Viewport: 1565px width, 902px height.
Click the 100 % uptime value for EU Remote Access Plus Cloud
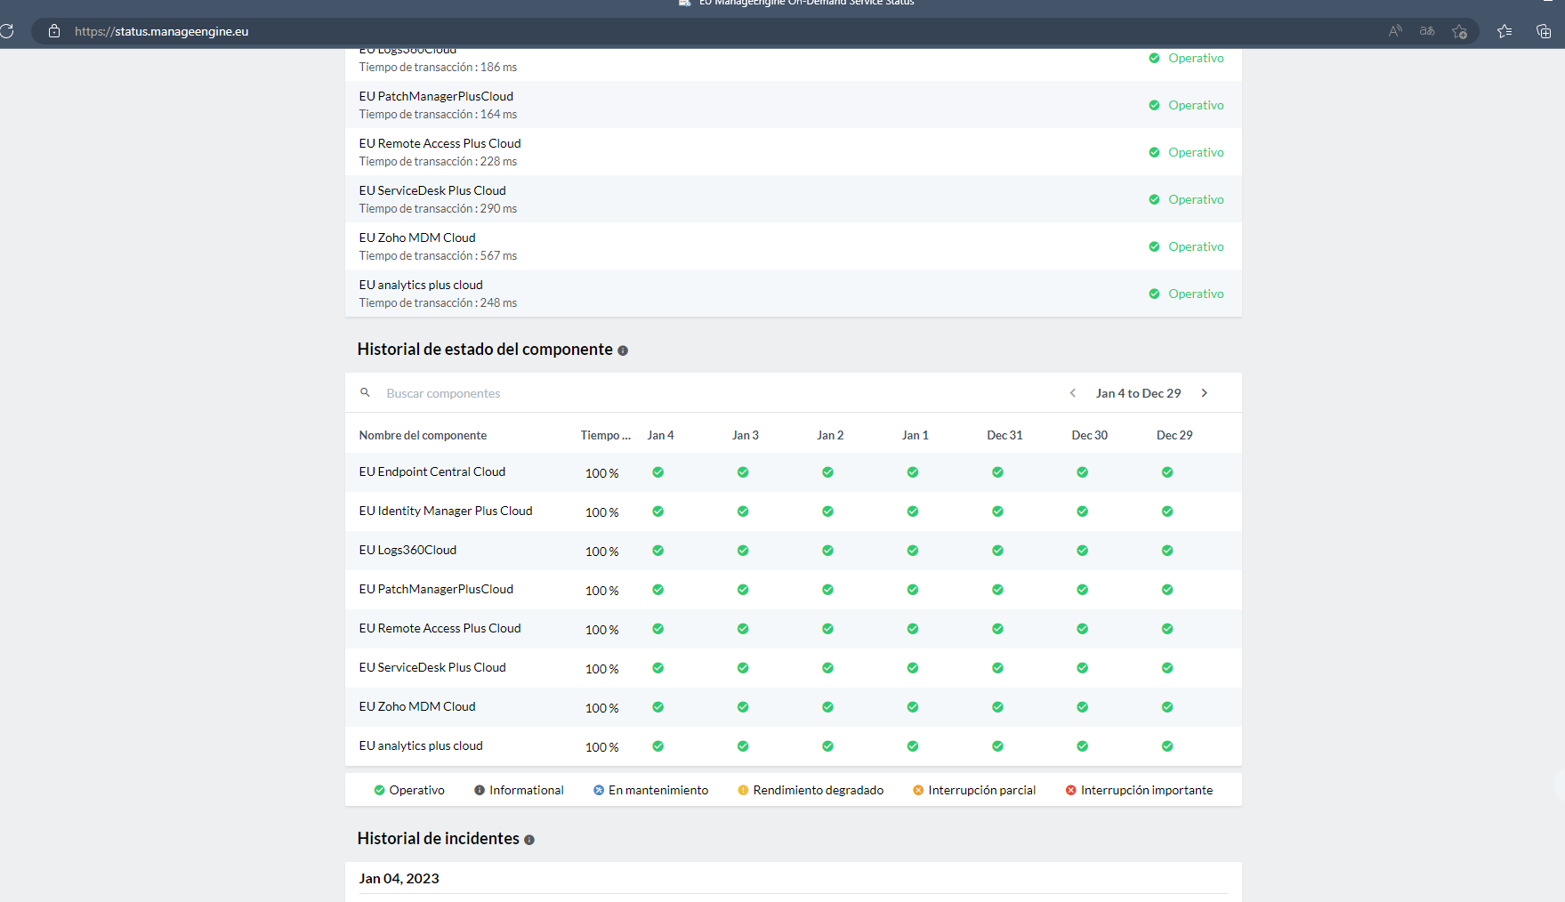pos(602,630)
